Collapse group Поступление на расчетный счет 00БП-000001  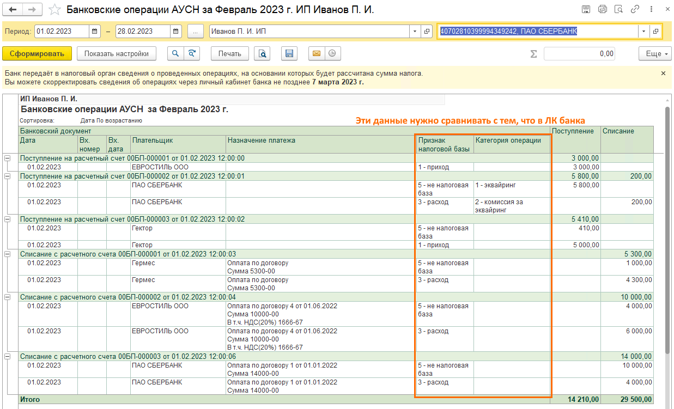click(8, 158)
